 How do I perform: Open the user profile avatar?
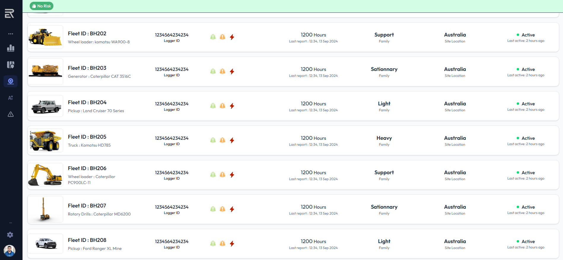(x=9, y=251)
